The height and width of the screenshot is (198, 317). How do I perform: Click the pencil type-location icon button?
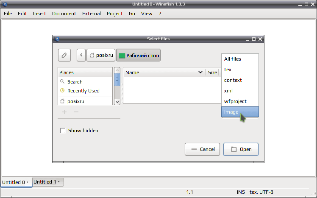64,55
